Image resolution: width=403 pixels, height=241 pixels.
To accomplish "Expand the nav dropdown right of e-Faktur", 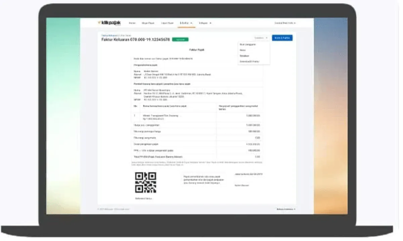I will click(205, 23).
